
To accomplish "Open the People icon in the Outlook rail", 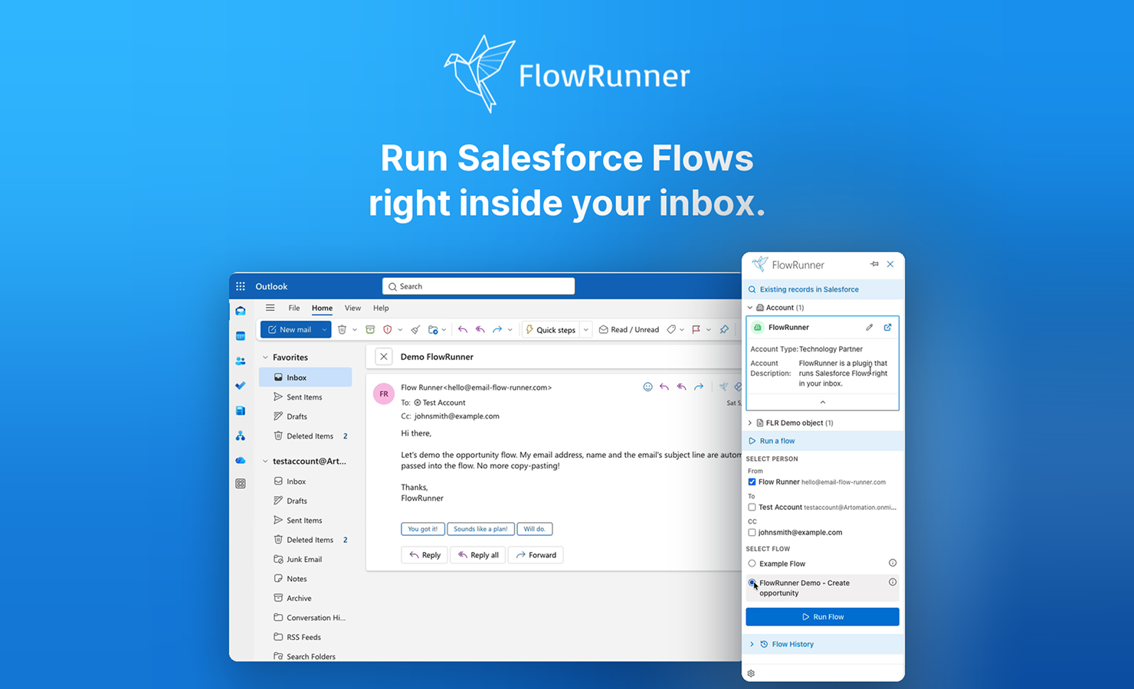I will (241, 361).
